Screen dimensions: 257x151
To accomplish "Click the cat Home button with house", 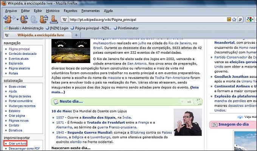I will click(x=43, y=19).
